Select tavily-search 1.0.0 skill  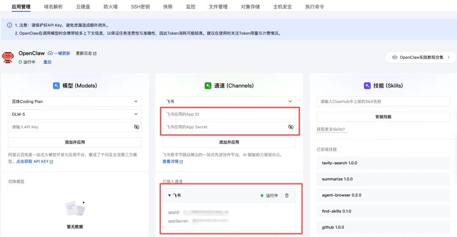coord(383,163)
